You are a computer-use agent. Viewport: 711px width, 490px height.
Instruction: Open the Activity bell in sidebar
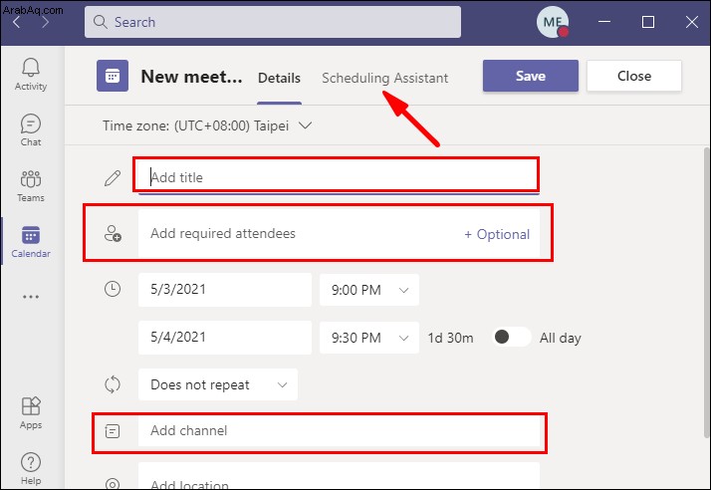(31, 75)
